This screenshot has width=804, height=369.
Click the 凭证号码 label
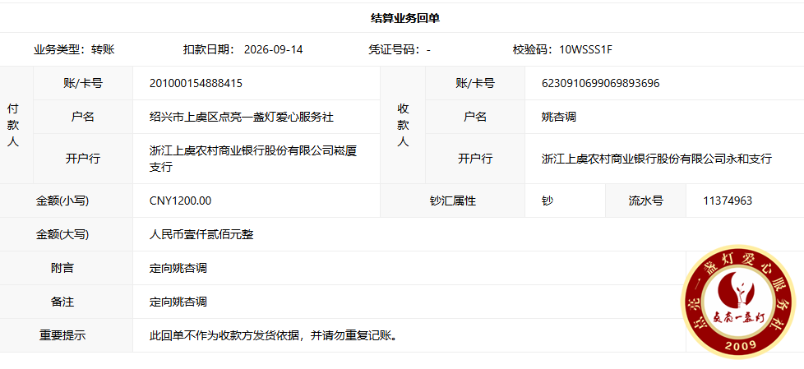pos(395,49)
